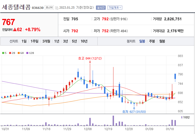Viewport: 195px width, 134px height.
Task: Click the 605 price axis label
Action: pyautogui.click(x=180, y=111)
